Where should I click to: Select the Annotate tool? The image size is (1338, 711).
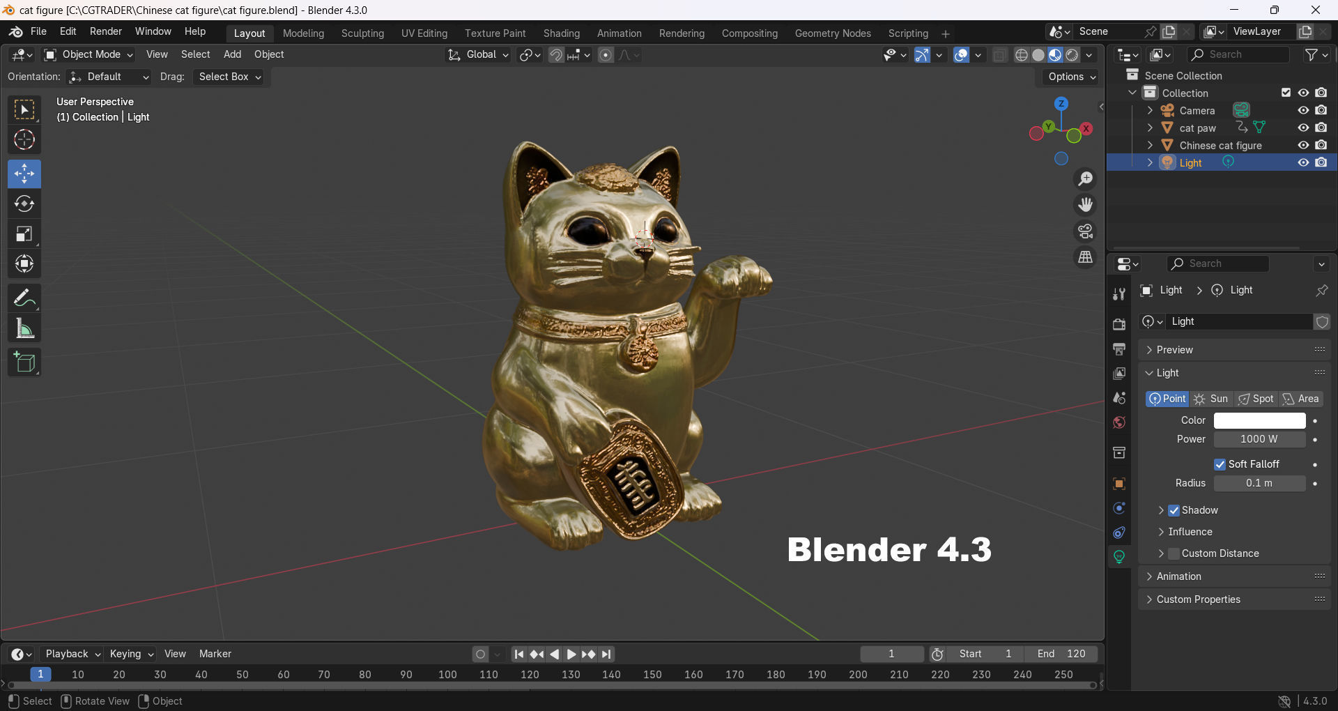[24, 298]
